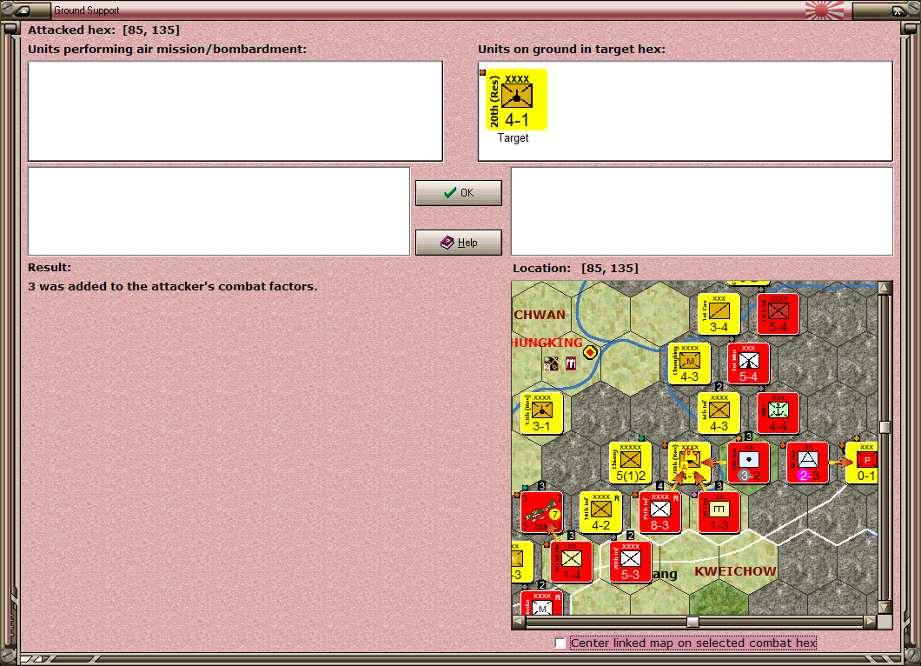Click the map's vertical scrollbar down arrow

tap(885, 607)
